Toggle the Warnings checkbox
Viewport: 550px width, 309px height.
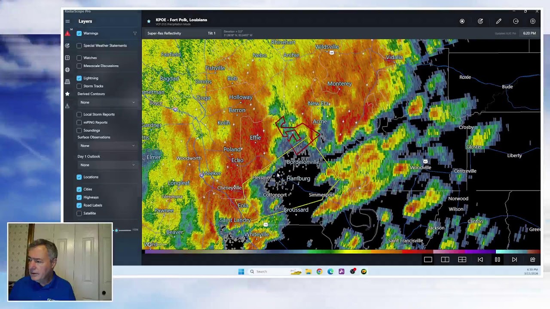[x=79, y=33]
